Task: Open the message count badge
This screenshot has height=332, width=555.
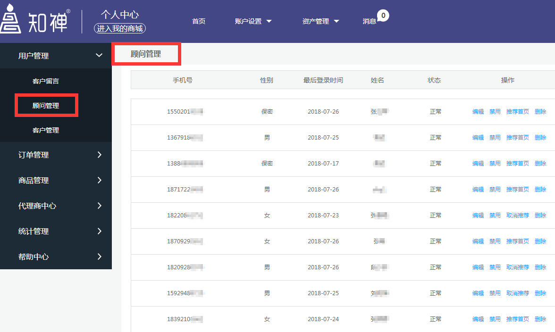Action: [x=383, y=16]
